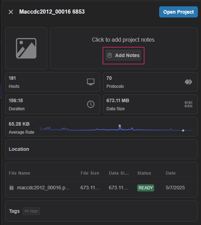
Task: Click the 673.11 MB Data Size value
Action: 118,100
